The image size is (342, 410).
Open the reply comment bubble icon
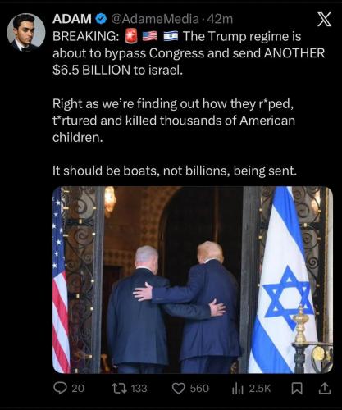coord(59,389)
